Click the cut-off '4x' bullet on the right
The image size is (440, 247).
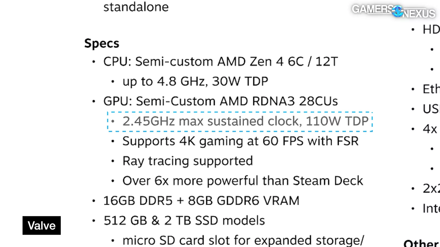pos(430,129)
